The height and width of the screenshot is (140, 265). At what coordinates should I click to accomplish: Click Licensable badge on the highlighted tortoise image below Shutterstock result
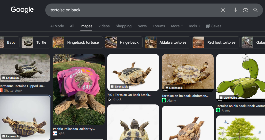coord(11,136)
